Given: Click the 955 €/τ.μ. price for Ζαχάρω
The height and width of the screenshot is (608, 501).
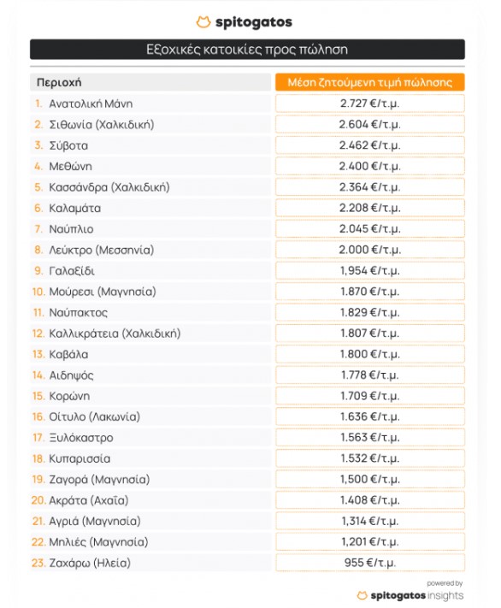Looking at the screenshot, I should [370, 563].
